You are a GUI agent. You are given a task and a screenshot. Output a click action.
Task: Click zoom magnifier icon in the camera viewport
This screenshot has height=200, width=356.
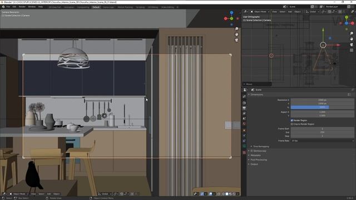pos(236,29)
